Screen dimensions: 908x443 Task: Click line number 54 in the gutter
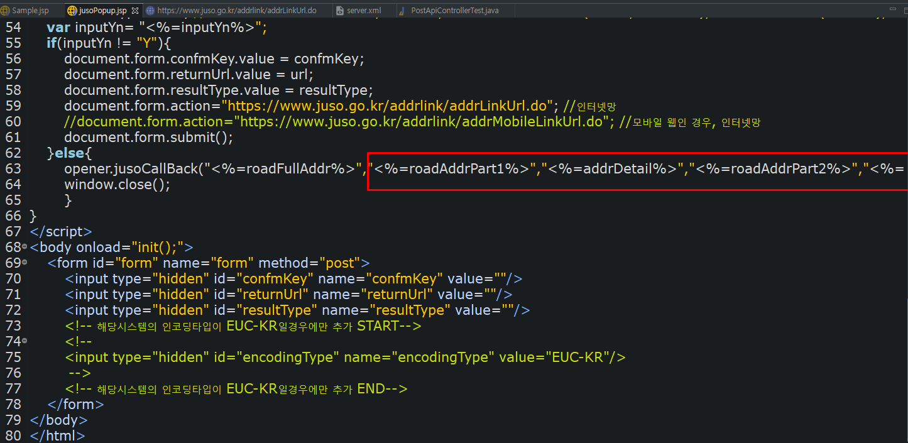tap(13, 27)
